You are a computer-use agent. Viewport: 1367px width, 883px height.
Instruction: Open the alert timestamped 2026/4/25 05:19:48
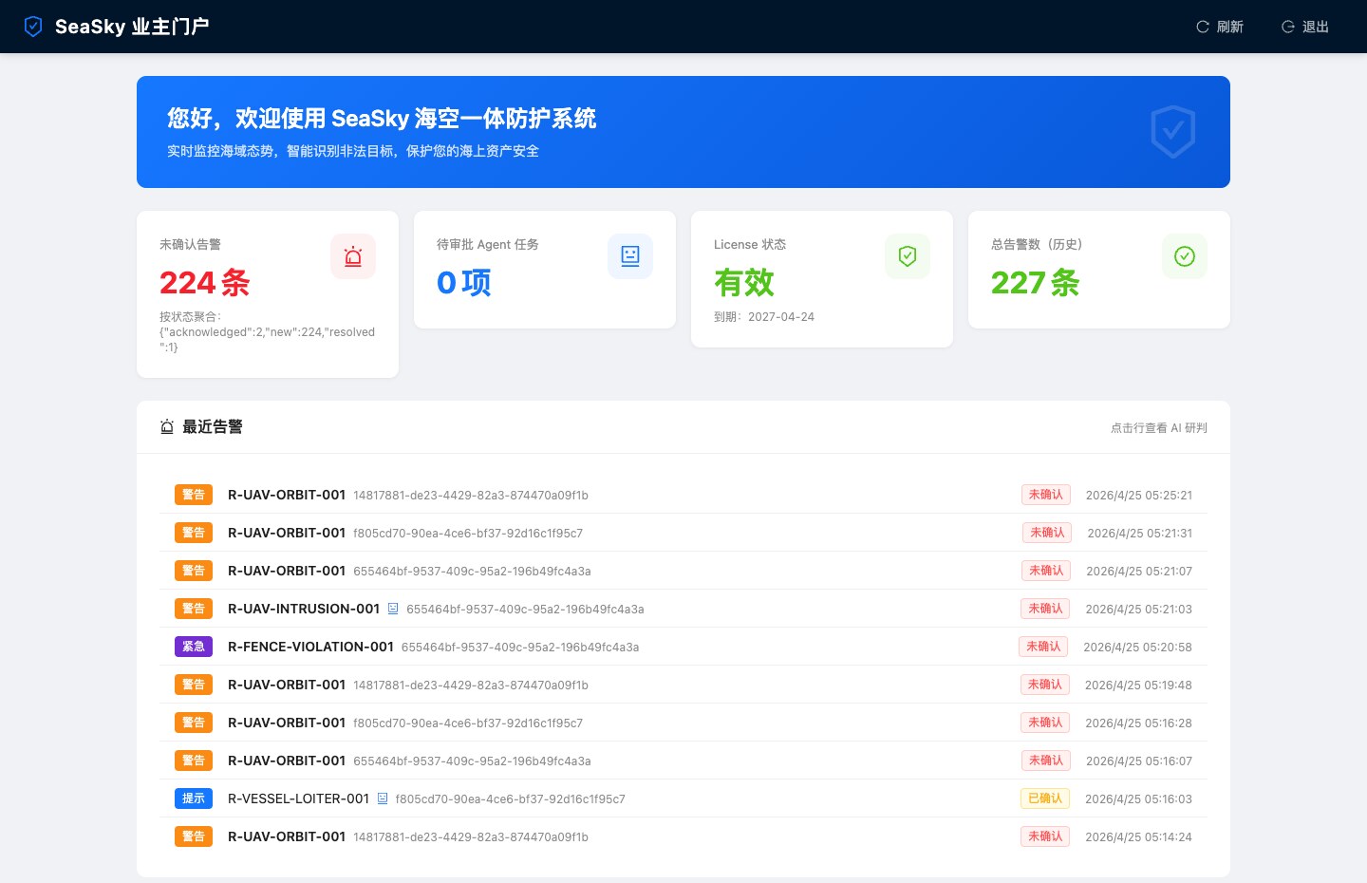point(683,685)
